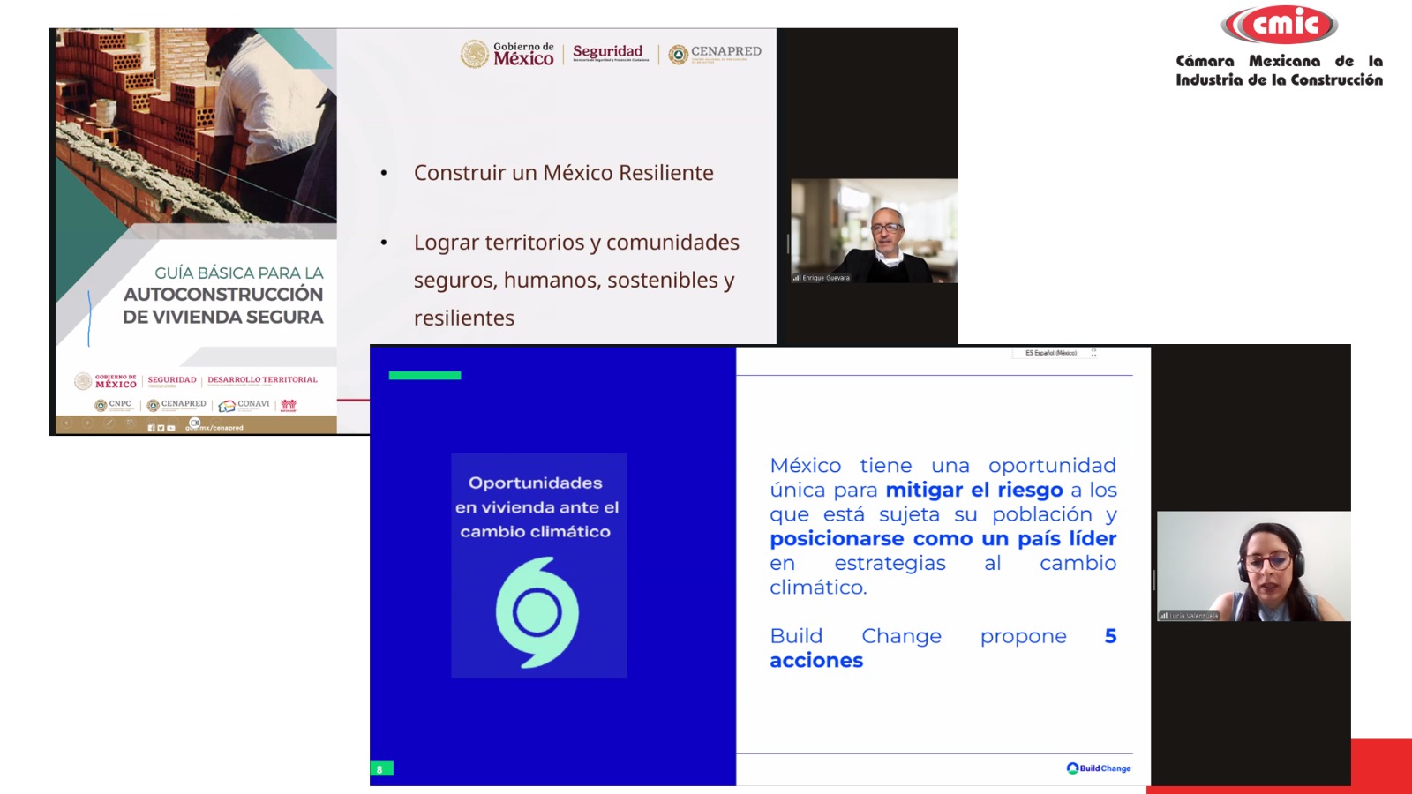Go to previous slide using the slideshow arrow

coord(66,423)
